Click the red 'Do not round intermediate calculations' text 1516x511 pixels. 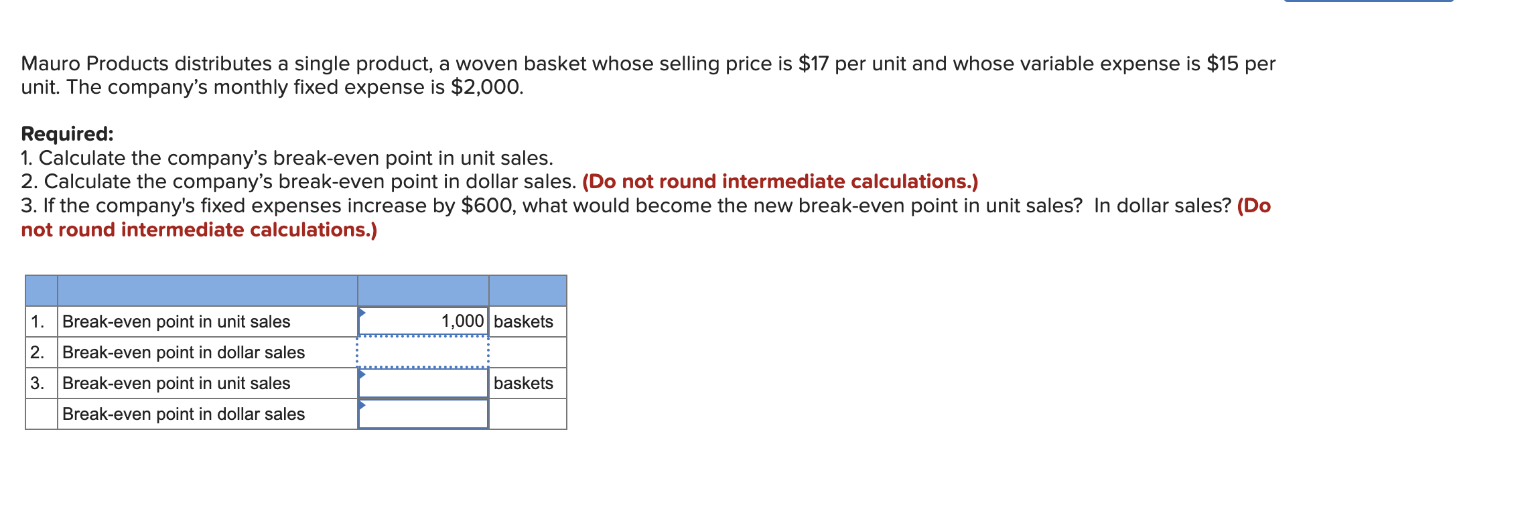click(x=781, y=181)
